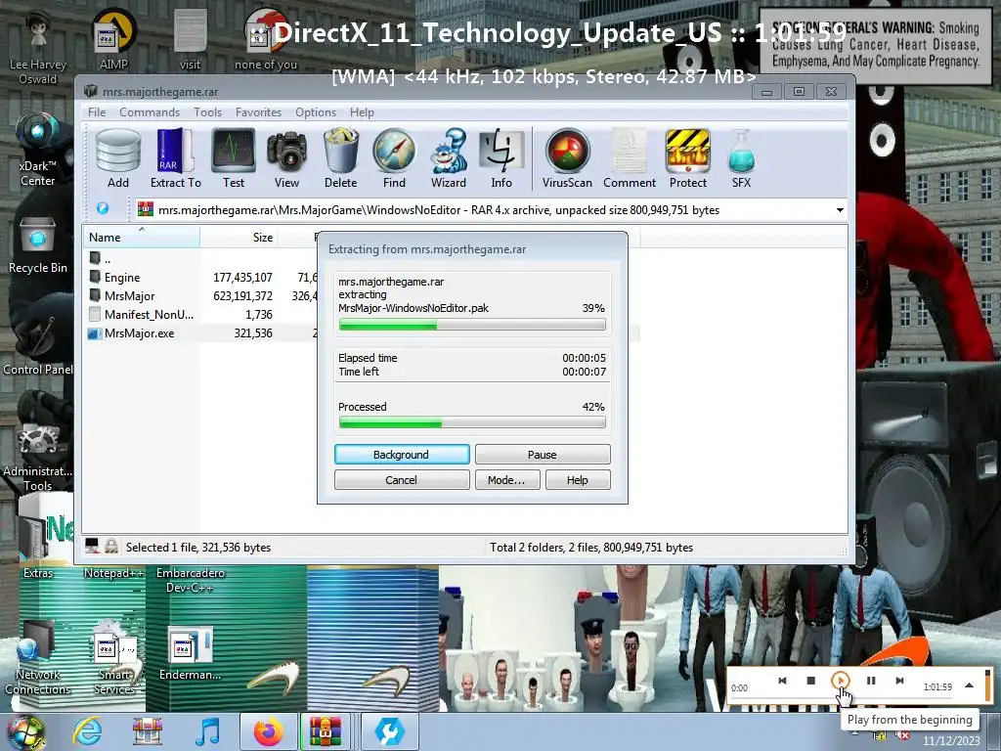The height and width of the screenshot is (751, 1001).
Task: Click the View camera icon
Action: click(x=286, y=158)
